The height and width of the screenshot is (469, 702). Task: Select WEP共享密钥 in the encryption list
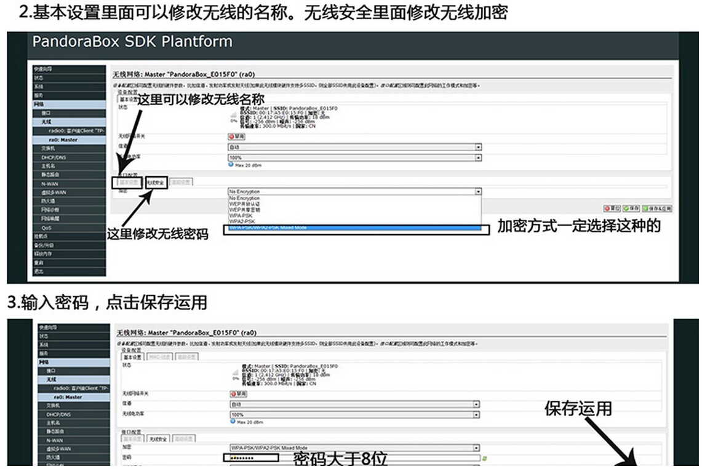point(354,209)
